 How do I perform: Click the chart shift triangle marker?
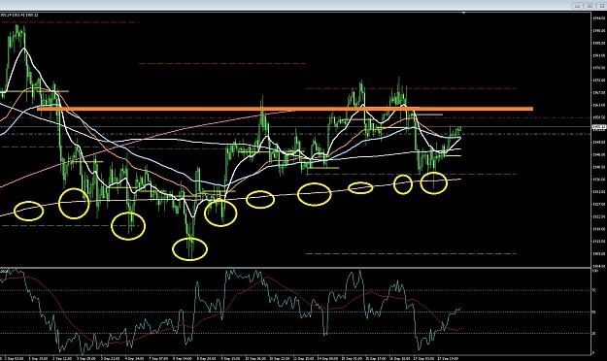tap(463, 14)
